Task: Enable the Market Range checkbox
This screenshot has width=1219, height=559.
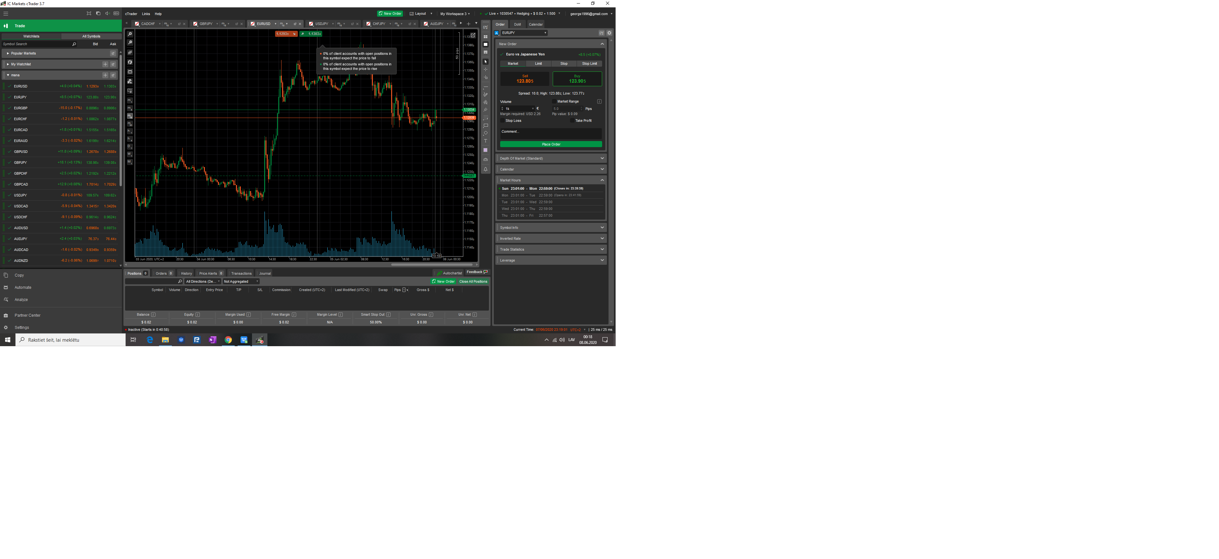Action: click(554, 101)
